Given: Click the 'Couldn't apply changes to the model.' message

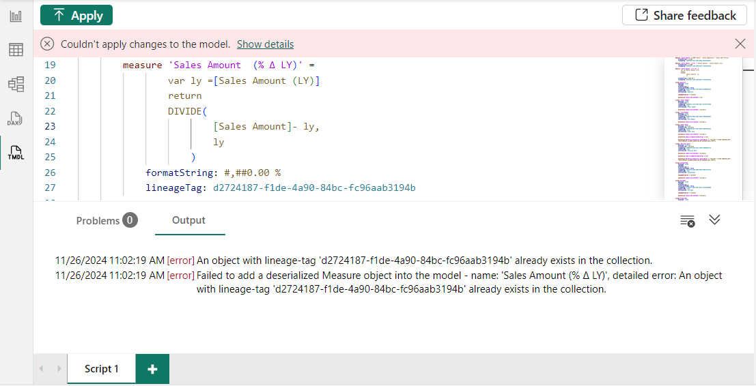Looking at the screenshot, I should (145, 44).
